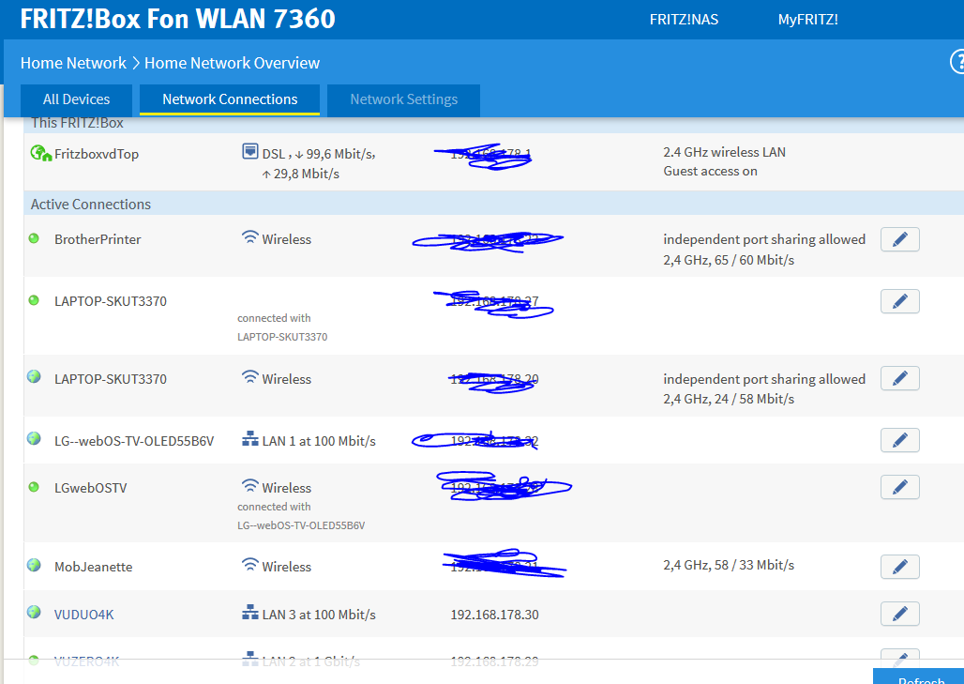Image resolution: width=964 pixels, height=684 pixels.
Task: Open FRITZ!NAS from the header
Action: coord(684,20)
